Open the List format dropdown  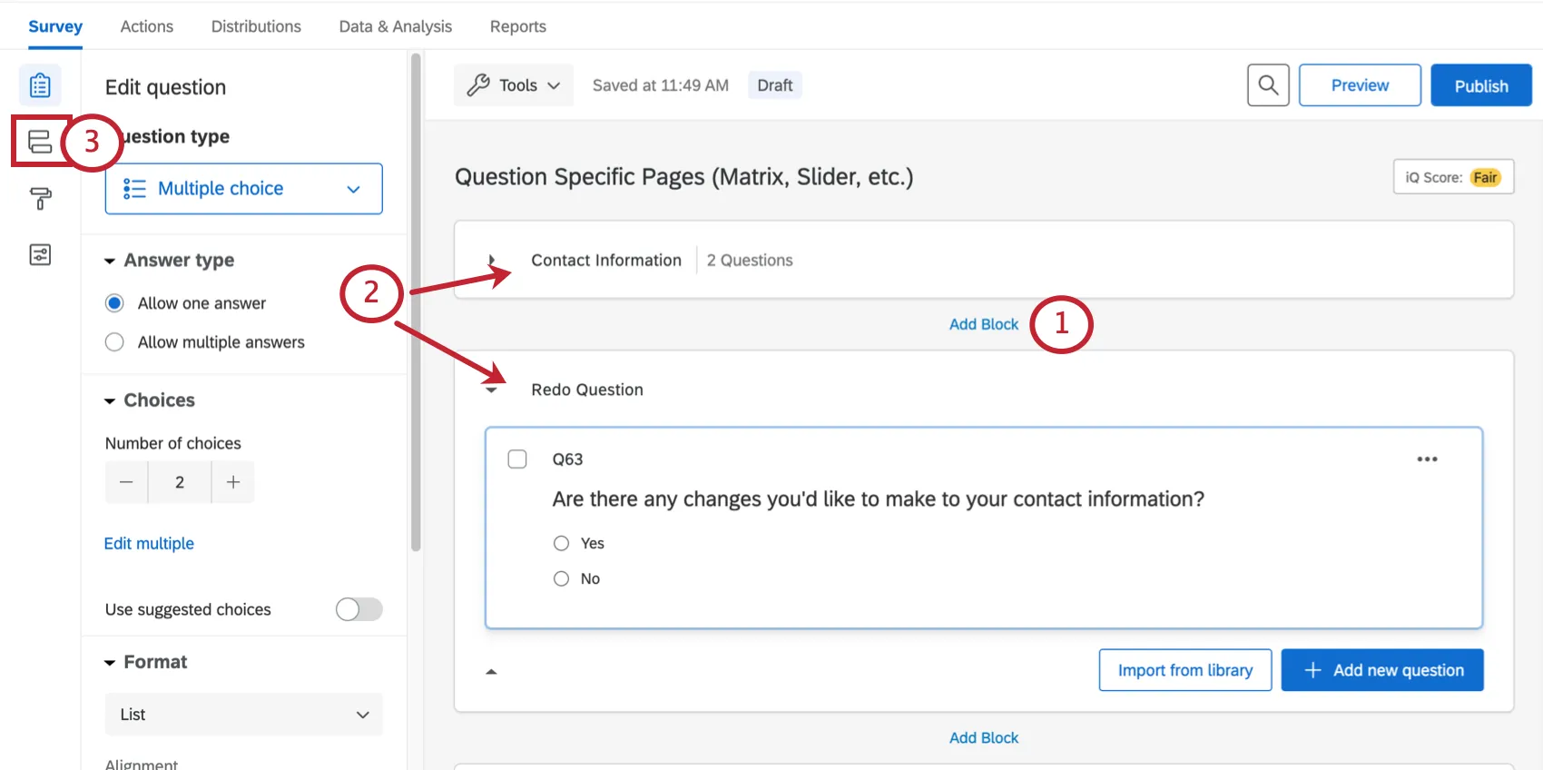(x=243, y=715)
